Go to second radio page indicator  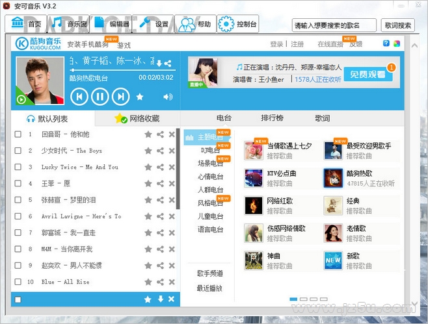click(x=304, y=299)
